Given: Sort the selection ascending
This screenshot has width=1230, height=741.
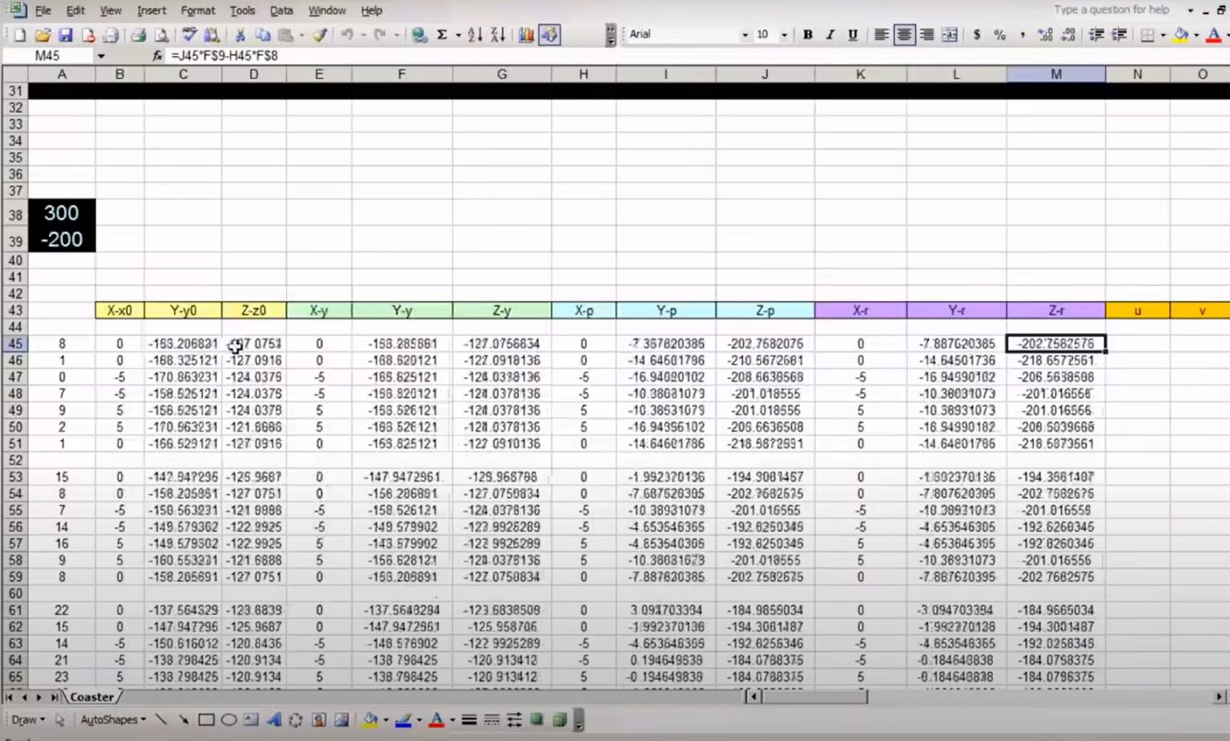Looking at the screenshot, I should click(x=474, y=35).
